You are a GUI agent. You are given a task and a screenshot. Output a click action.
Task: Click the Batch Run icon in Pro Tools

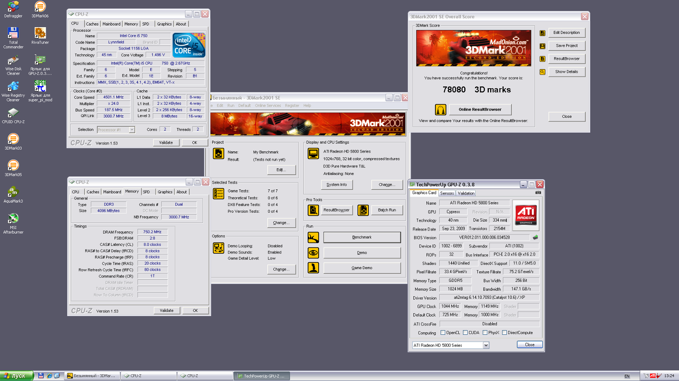tap(363, 210)
